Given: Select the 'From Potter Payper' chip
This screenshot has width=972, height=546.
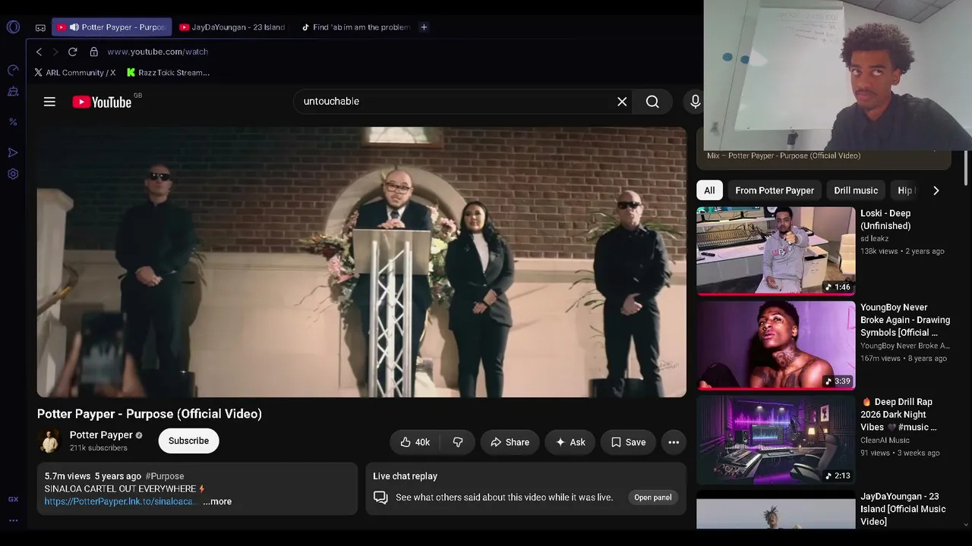Looking at the screenshot, I should tap(775, 190).
